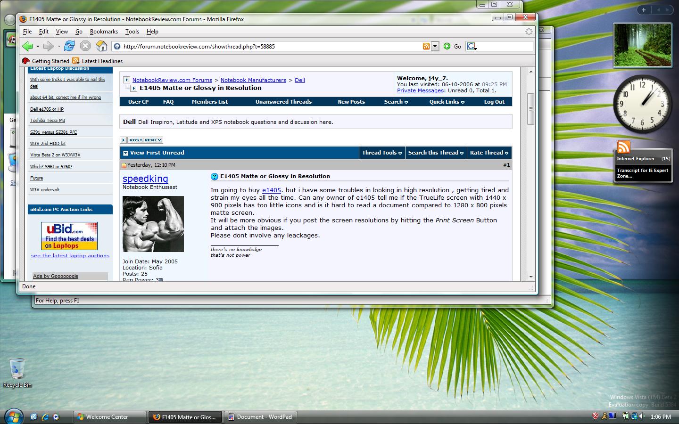679x424 pixels.
Task: Click the new-post status icon beside Yesterday
Action: tap(124, 165)
